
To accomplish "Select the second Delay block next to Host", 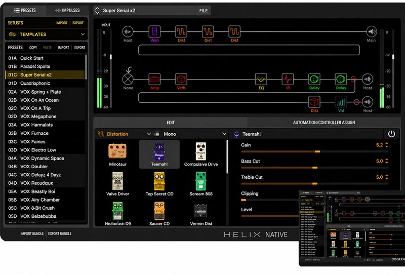I will [341, 79].
